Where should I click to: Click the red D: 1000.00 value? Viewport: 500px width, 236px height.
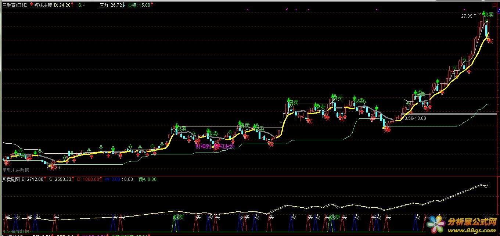click(88, 179)
